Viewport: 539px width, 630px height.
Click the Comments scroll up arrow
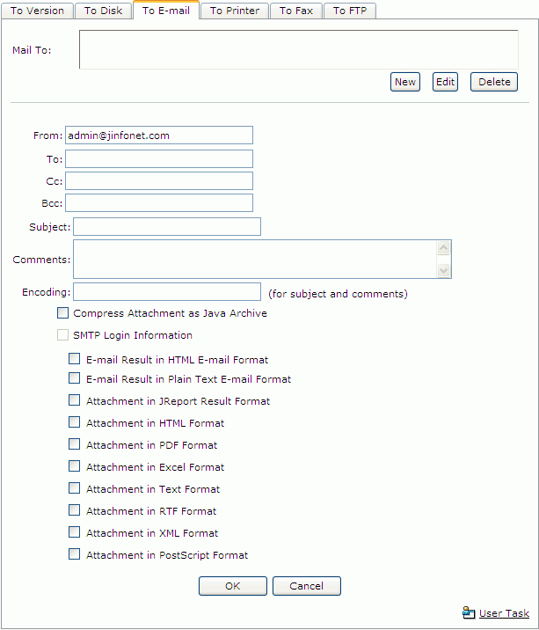(x=443, y=248)
